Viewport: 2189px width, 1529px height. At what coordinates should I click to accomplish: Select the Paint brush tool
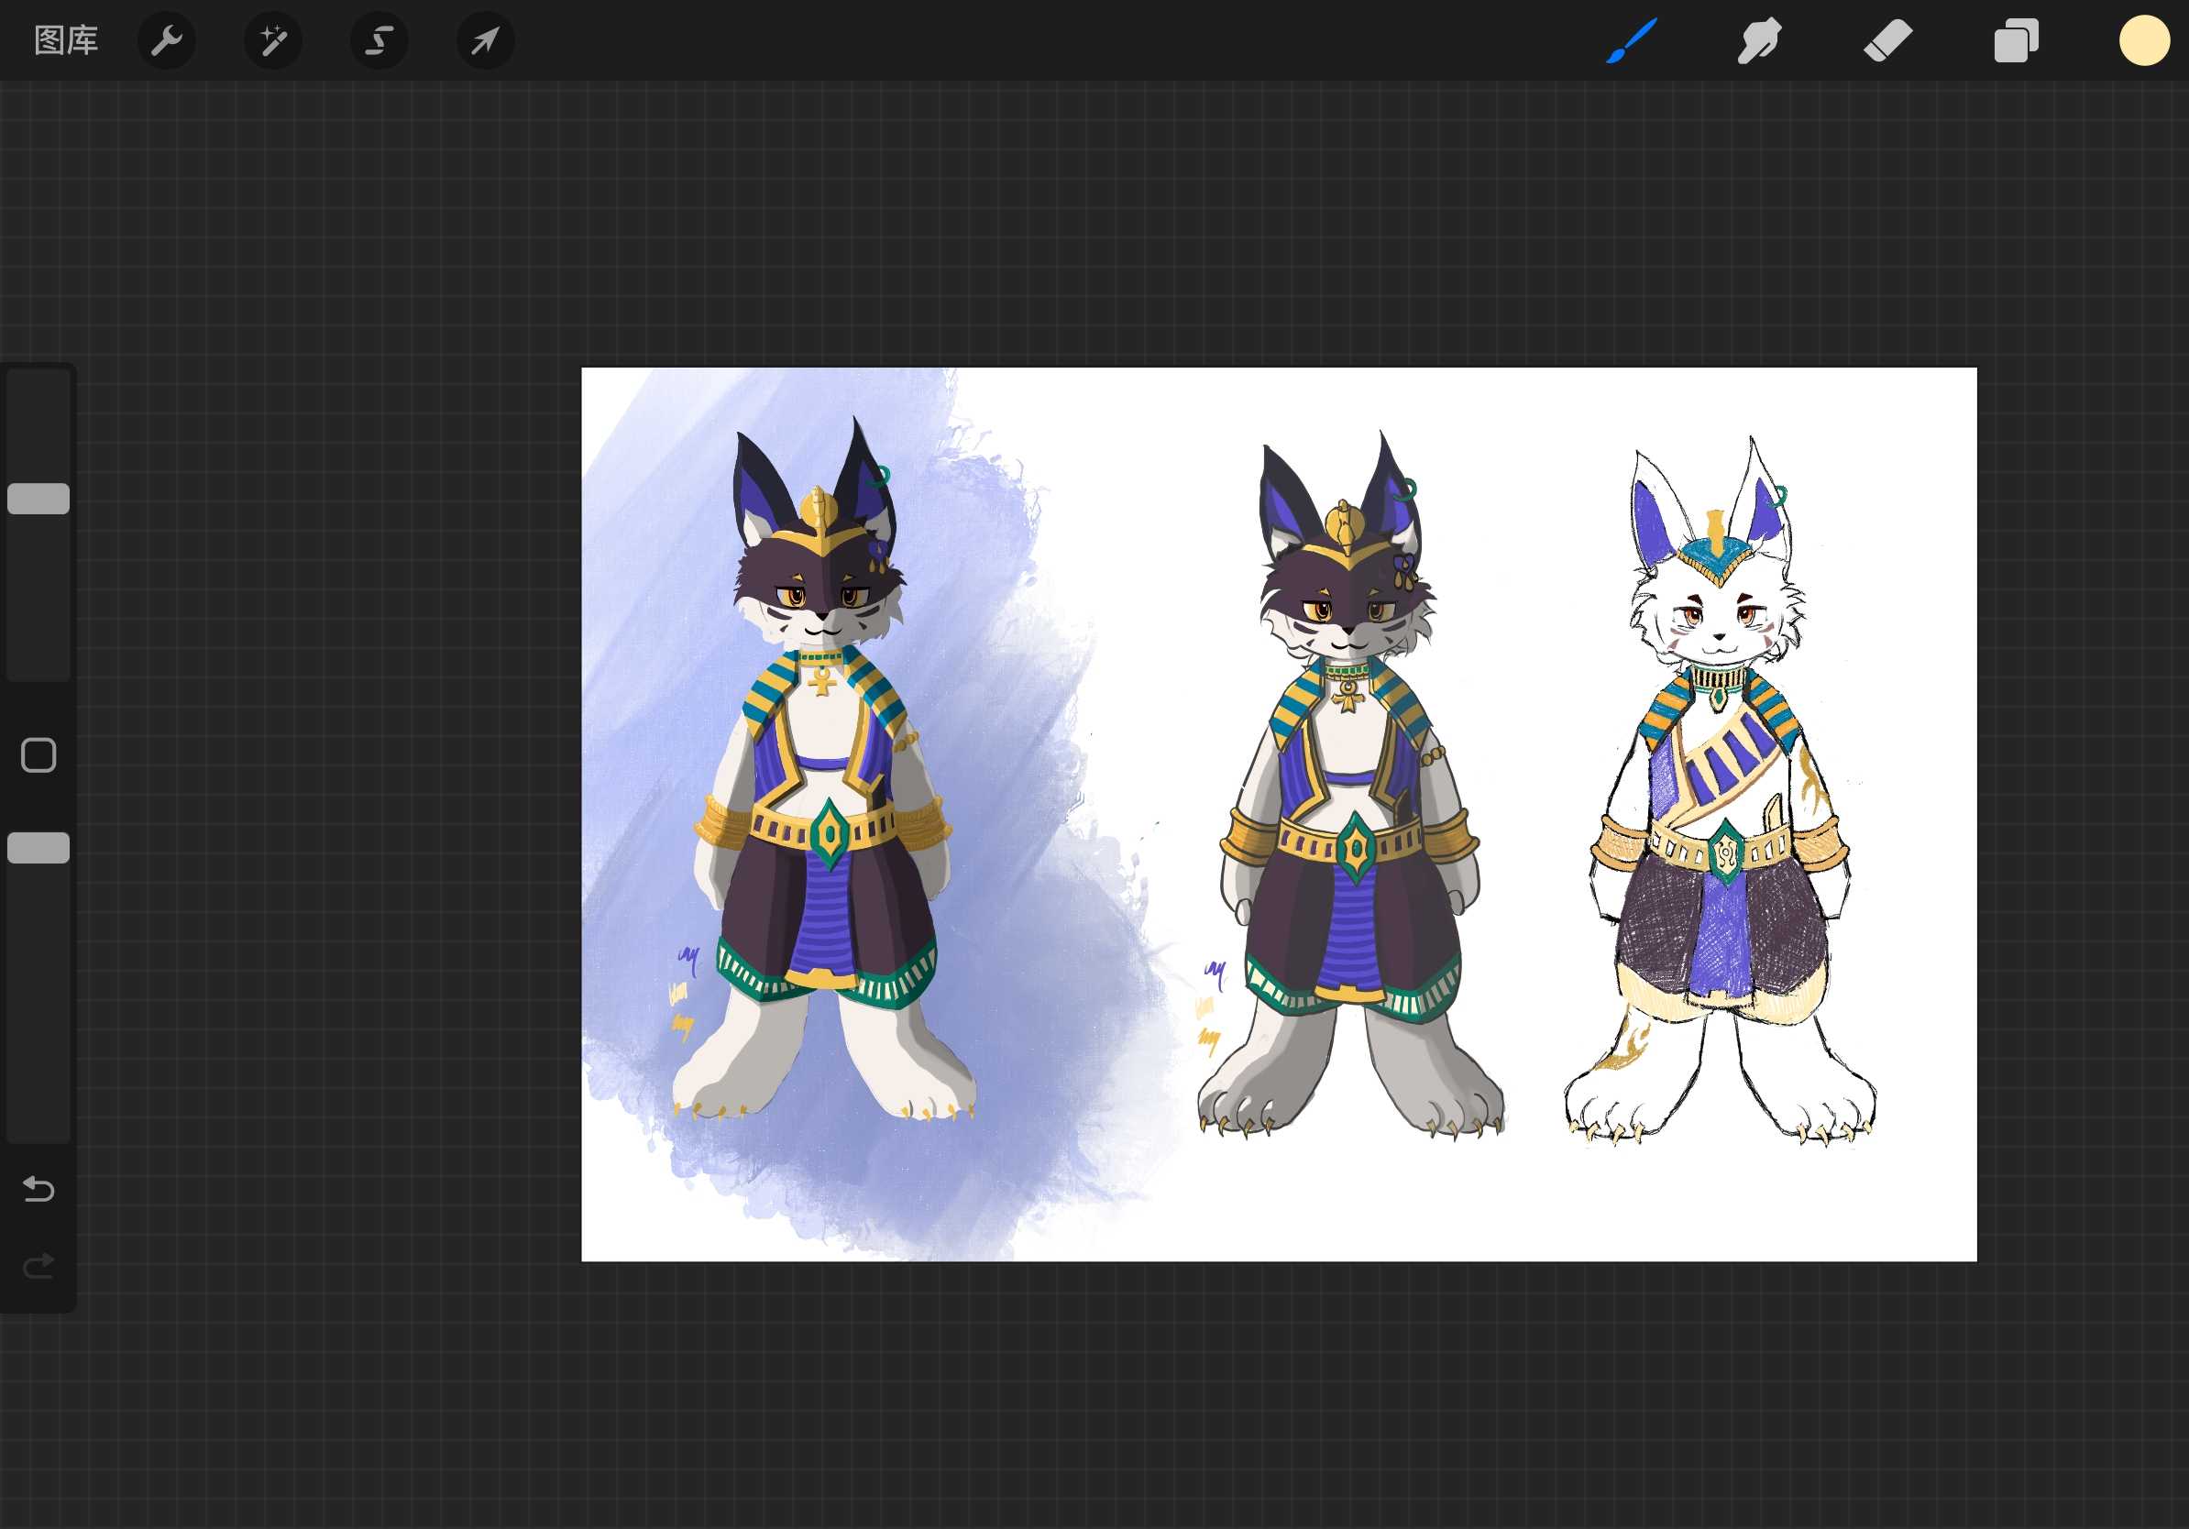click(1632, 41)
